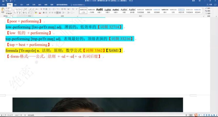Toggle Show/Hide paragraph marks
218x117 pixels.
[x=77, y=9]
